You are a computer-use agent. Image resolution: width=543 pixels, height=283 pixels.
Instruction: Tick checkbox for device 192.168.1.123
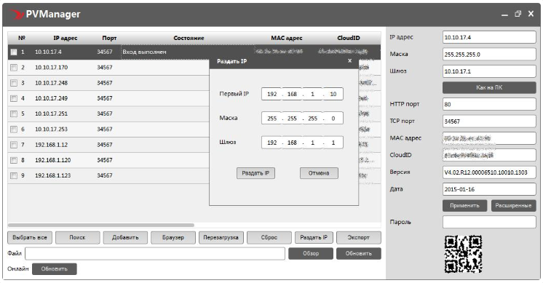point(14,176)
